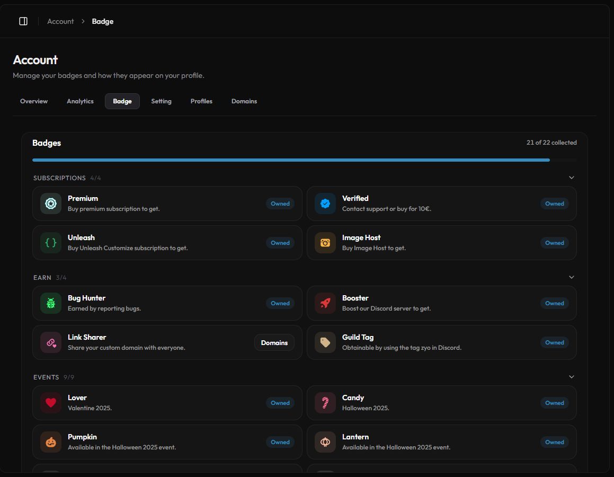Click the 'Guild Tag' badge title
614x477 pixels.
tap(358, 337)
